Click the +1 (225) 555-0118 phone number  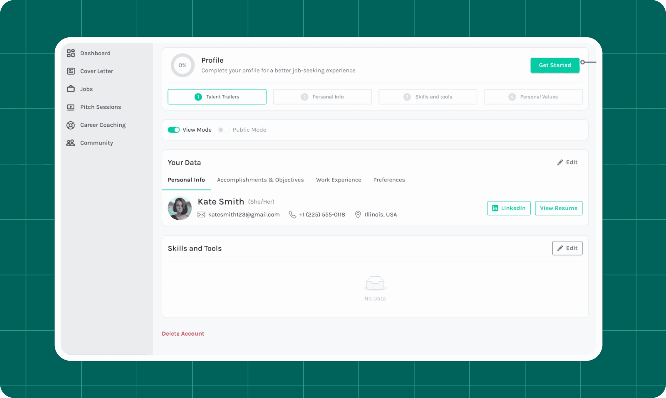pyautogui.click(x=322, y=214)
